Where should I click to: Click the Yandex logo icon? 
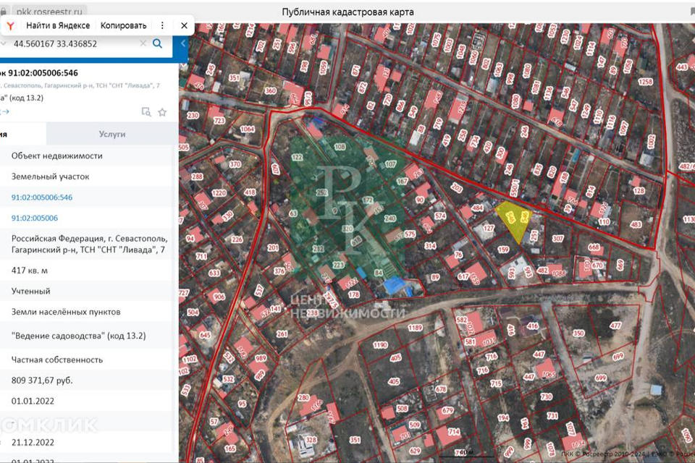pyautogui.click(x=11, y=25)
